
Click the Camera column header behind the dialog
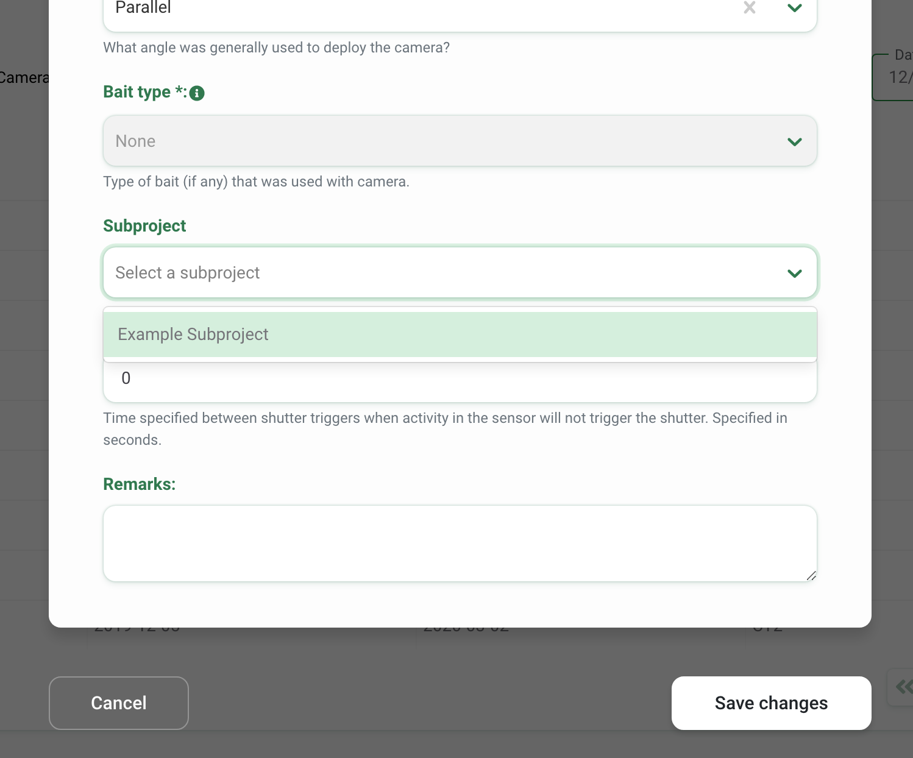24,77
